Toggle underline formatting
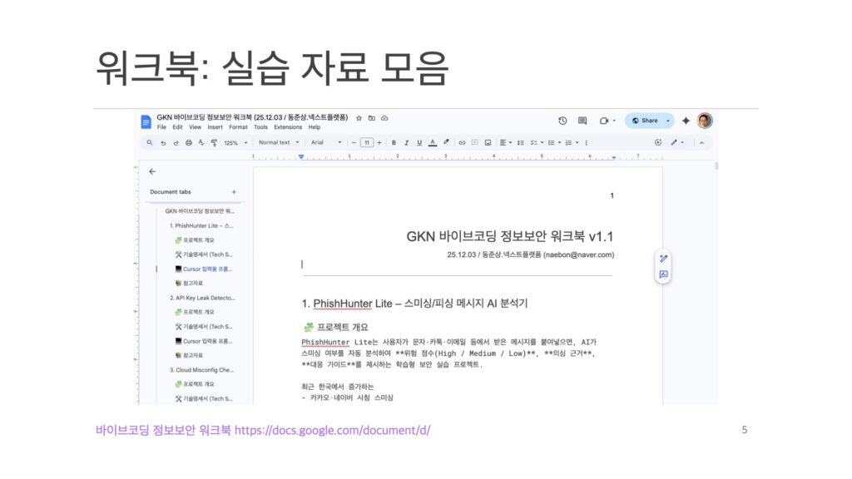 click(x=419, y=142)
